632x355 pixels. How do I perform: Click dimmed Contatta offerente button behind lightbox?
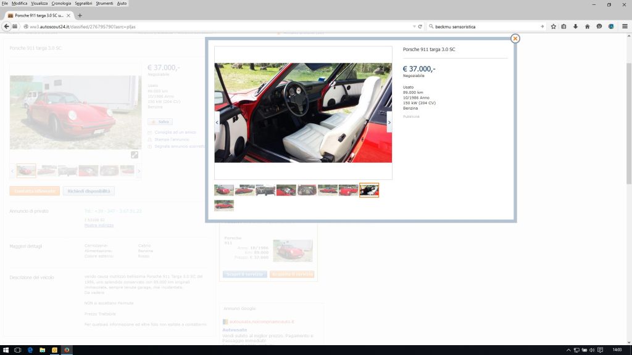[35, 191]
